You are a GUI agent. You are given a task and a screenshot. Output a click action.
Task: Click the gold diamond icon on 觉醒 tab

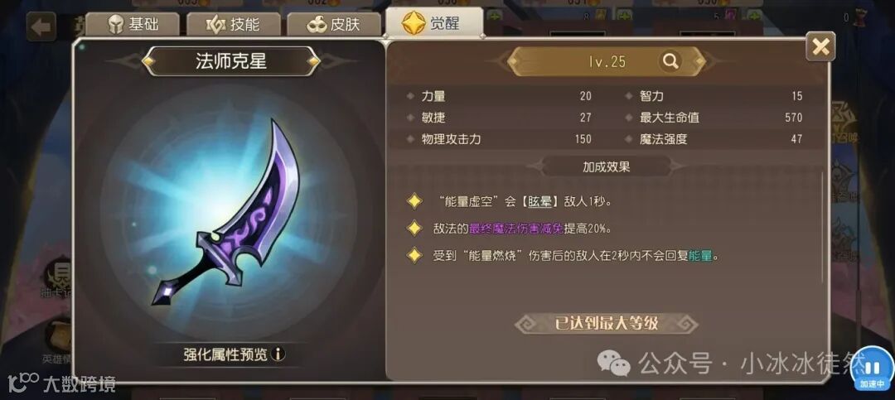[x=413, y=23]
